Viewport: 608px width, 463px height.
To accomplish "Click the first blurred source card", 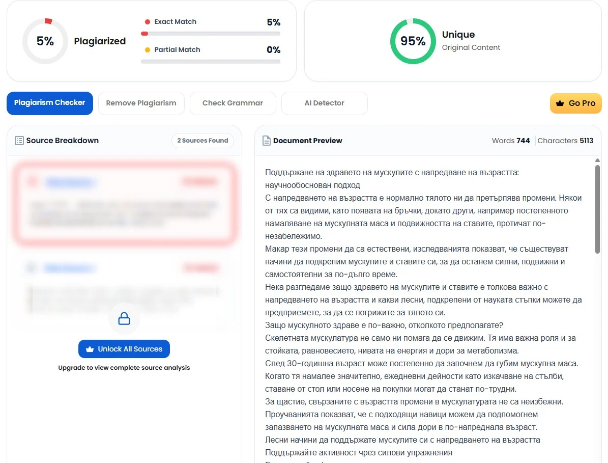I will pos(124,204).
